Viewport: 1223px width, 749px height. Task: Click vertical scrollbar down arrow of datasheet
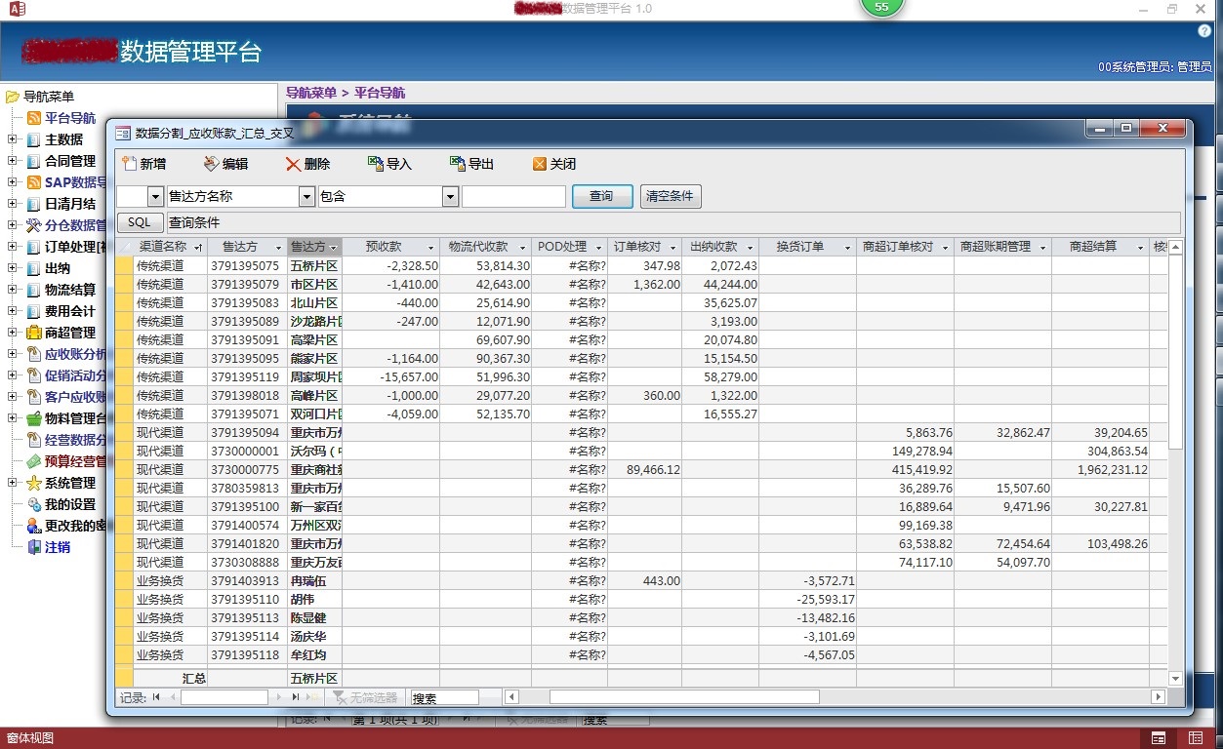click(x=1174, y=678)
